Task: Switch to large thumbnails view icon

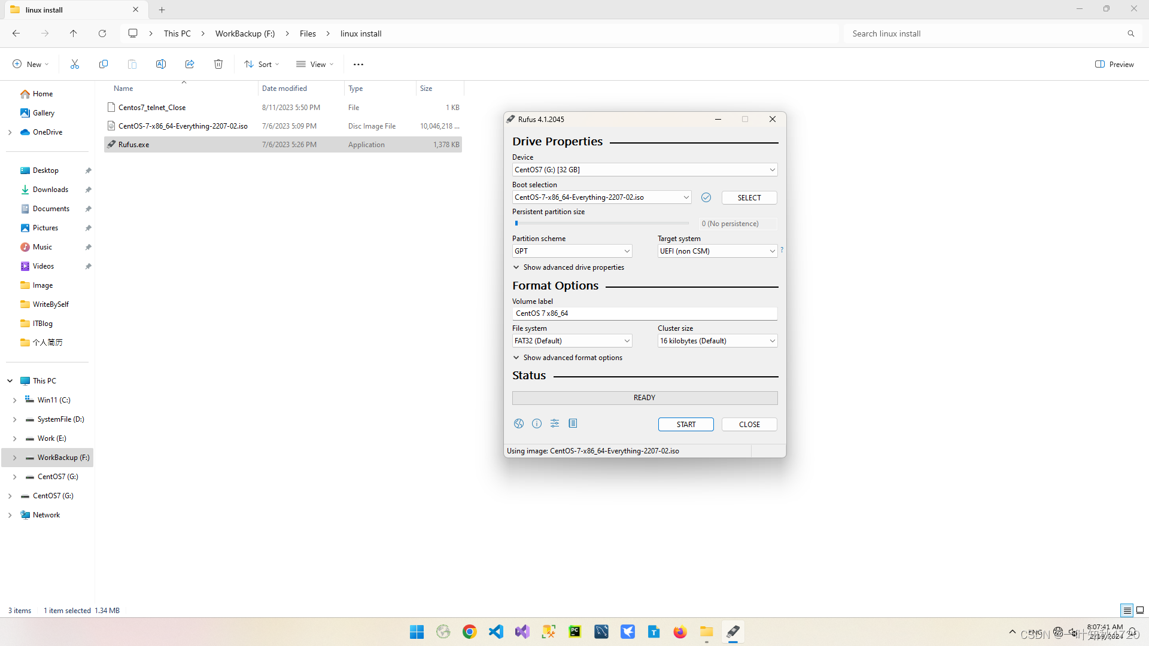Action: tap(1140, 610)
